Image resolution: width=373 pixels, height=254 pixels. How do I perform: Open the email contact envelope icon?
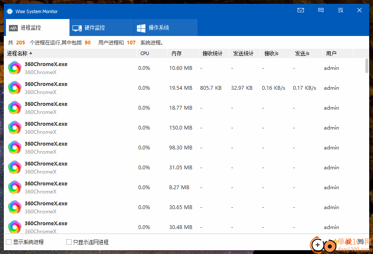pos(301,10)
